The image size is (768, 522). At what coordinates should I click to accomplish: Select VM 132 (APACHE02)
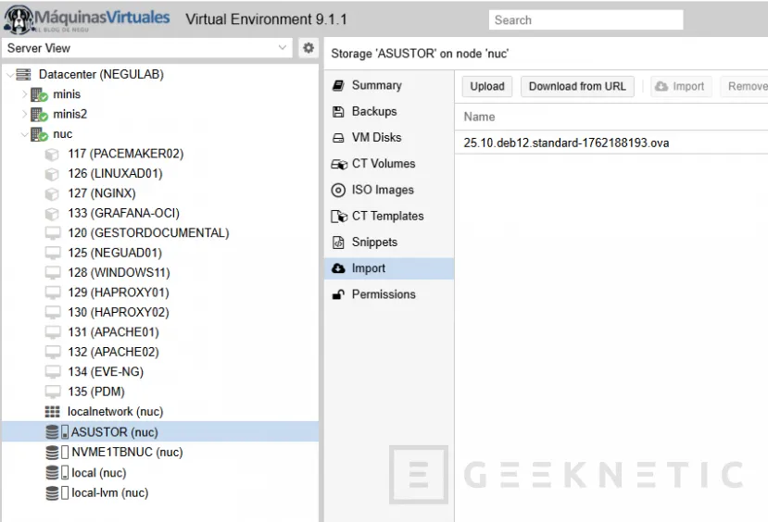click(x=160, y=353)
